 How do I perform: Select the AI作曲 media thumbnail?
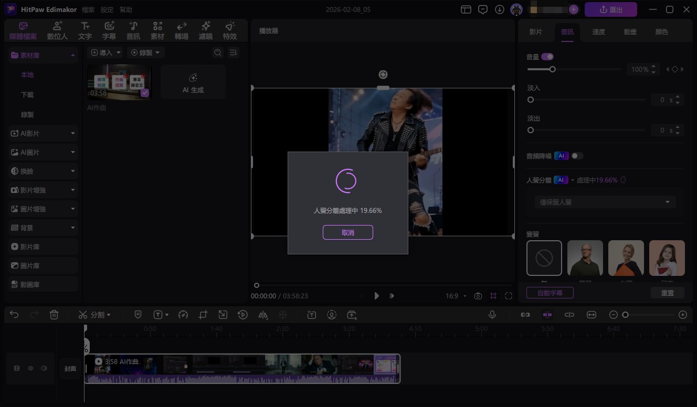[119, 82]
